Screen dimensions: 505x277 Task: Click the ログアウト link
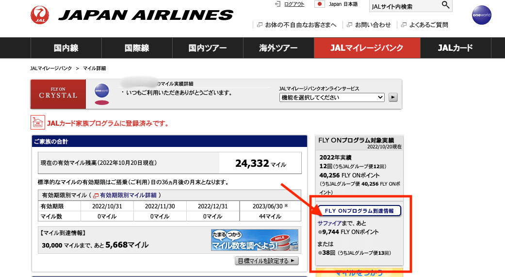click(x=294, y=4)
